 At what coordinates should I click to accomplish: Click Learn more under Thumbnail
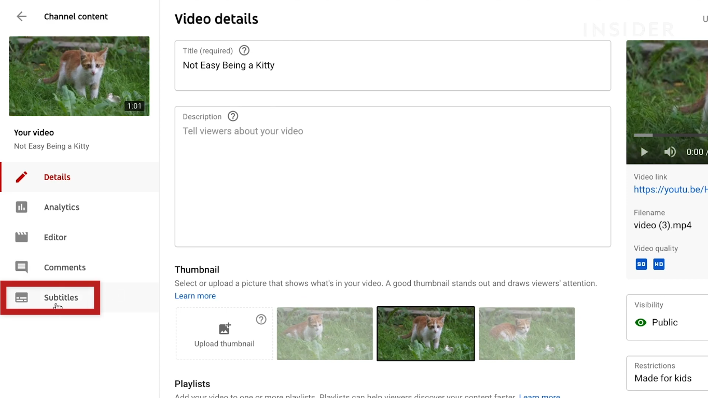pos(195,296)
